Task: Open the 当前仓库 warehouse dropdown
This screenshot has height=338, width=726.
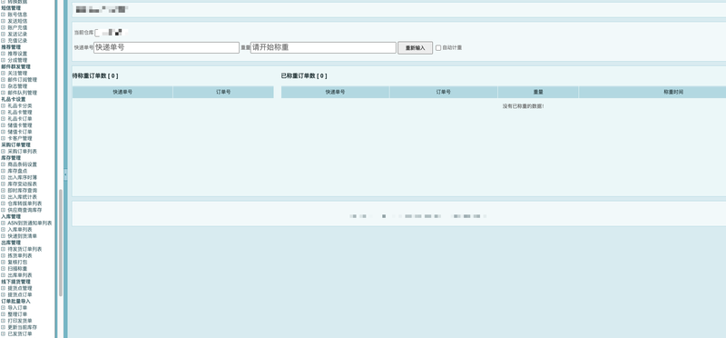Action: coord(111,33)
